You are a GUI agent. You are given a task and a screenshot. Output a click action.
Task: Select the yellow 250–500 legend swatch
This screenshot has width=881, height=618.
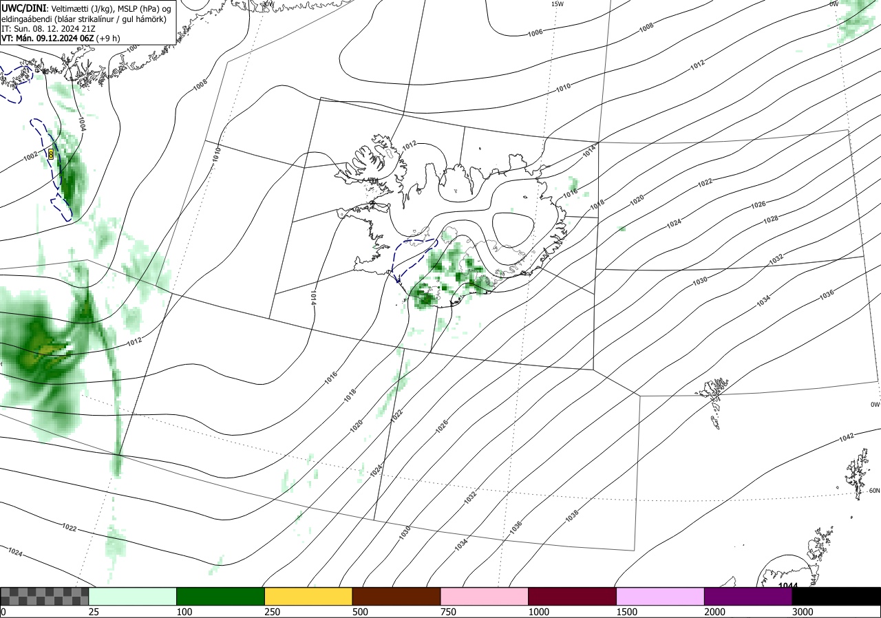tap(308, 596)
